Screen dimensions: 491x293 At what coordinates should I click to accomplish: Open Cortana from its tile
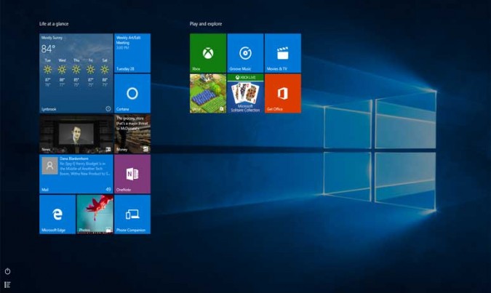(x=132, y=93)
